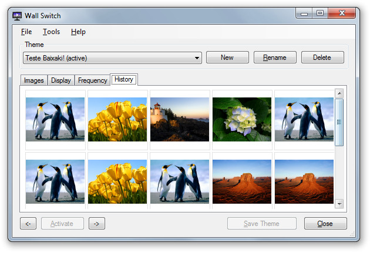The height and width of the screenshot is (253, 370).
Task: Switch to the Frequency tab
Action: pos(93,80)
